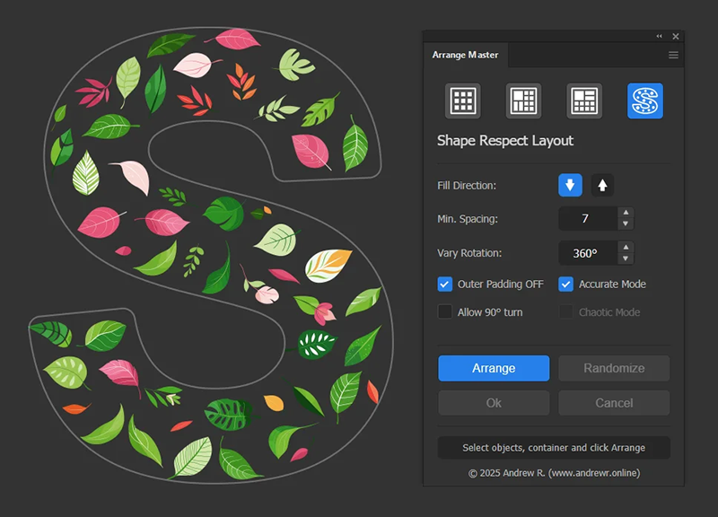Select the second grid layout icon

[x=523, y=101]
